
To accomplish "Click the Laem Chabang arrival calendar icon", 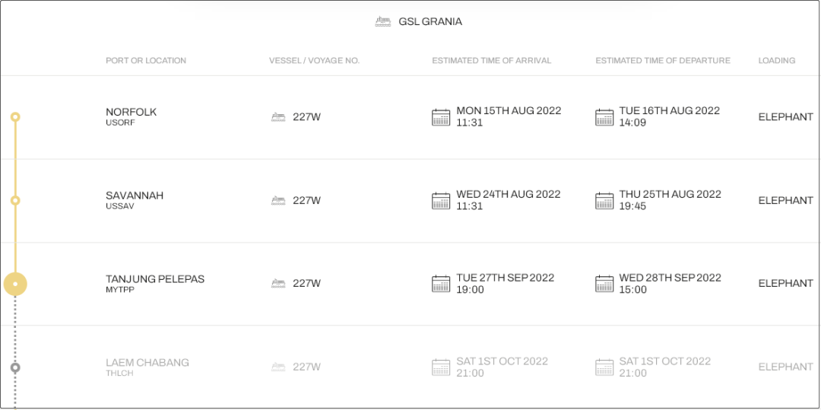I will click(441, 367).
